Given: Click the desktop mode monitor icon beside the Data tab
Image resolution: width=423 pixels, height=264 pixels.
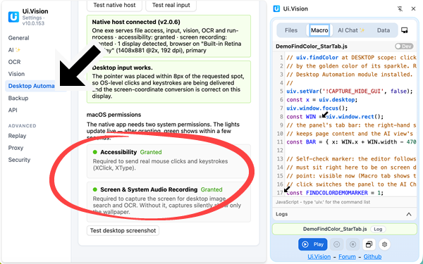Looking at the screenshot, I should click(405, 30).
